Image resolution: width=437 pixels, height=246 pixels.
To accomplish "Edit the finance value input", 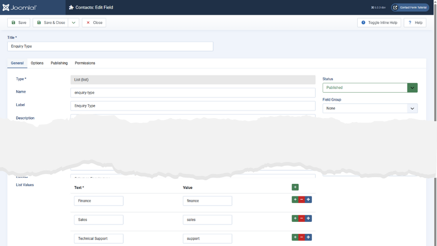I will pyautogui.click(x=208, y=201).
